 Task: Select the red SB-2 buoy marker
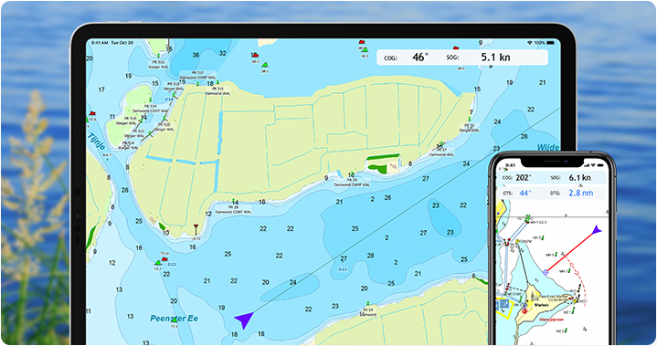pyautogui.click(x=255, y=56)
